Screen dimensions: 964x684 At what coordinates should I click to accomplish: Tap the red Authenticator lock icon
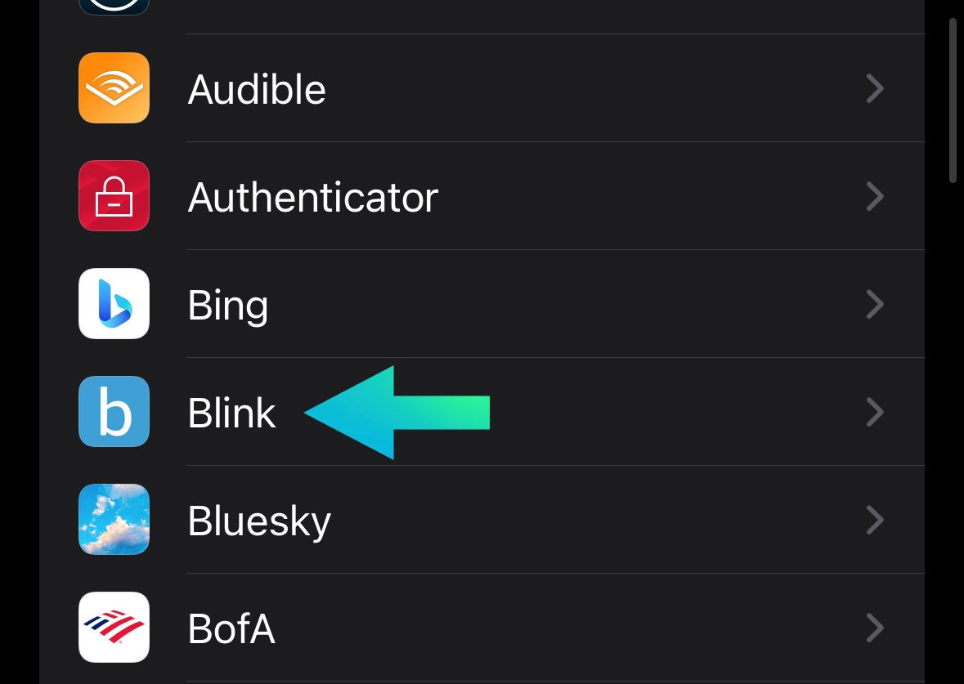[x=114, y=196]
